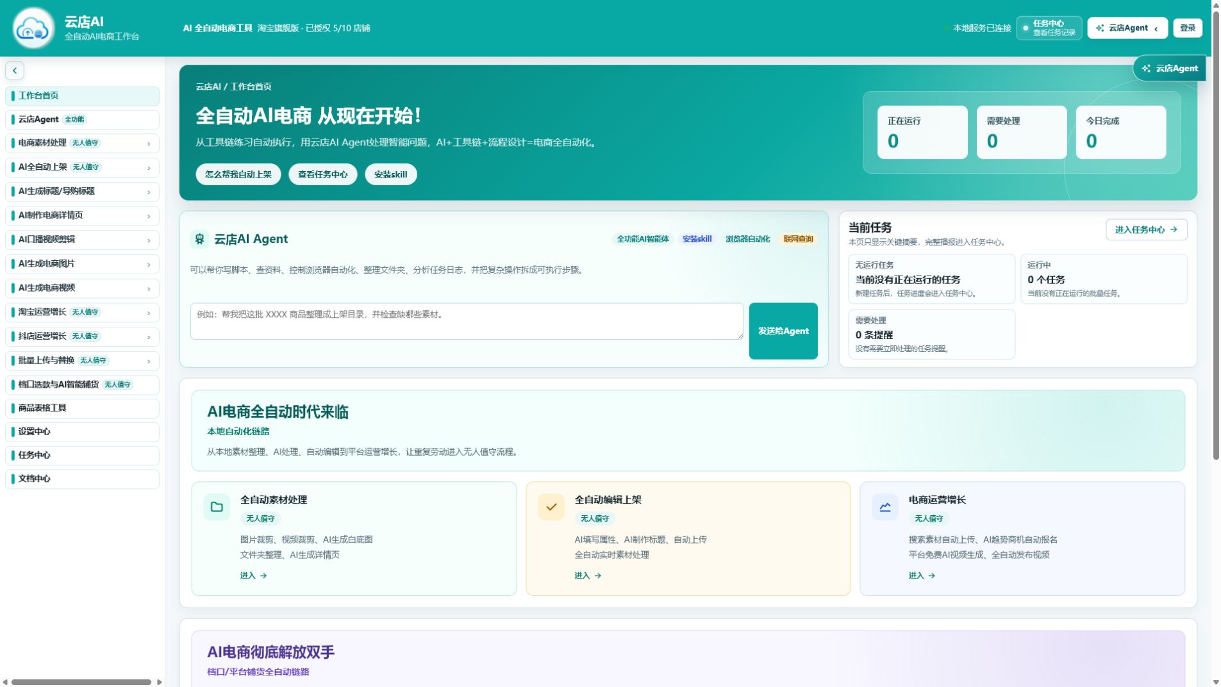Open 商品表格工具 in the sidebar

[82, 408]
